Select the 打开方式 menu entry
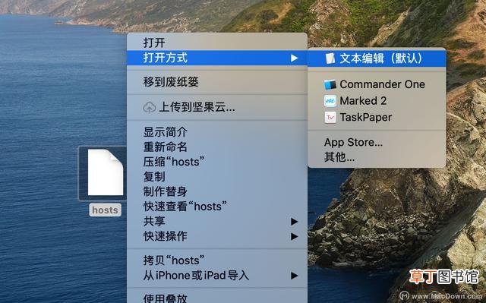This screenshot has height=303, width=486. 217,58
